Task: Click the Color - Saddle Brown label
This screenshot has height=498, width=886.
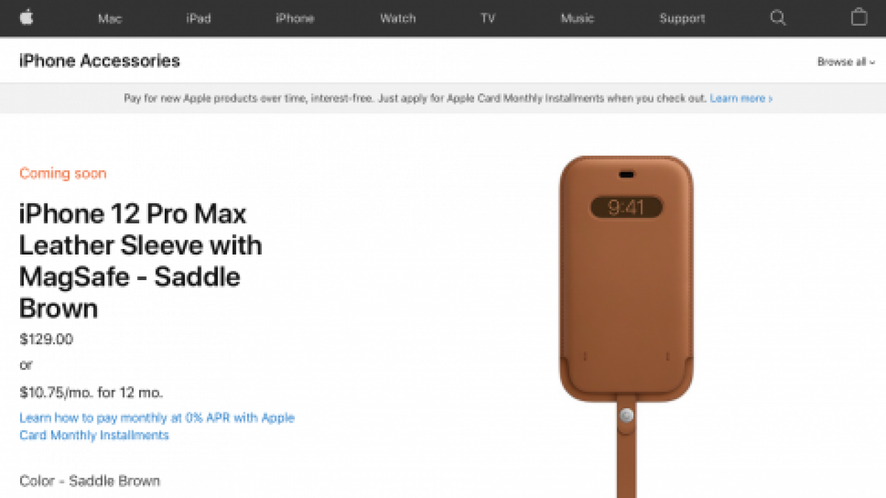Action: point(90,481)
